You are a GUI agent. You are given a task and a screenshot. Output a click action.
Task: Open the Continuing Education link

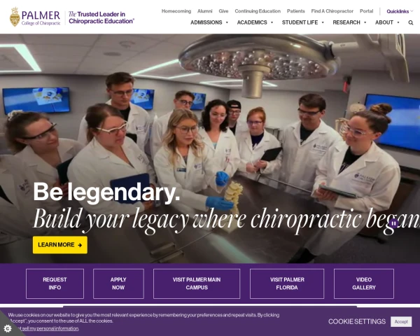[x=258, y=11]
